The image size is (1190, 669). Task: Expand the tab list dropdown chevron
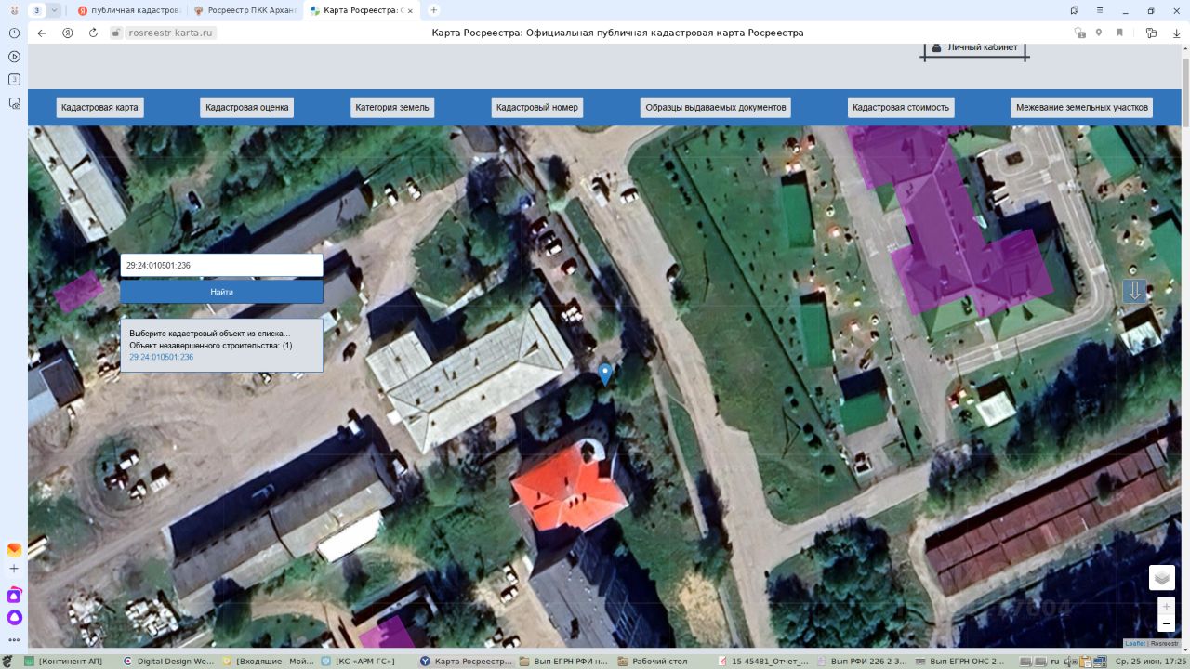coord(55,10)
